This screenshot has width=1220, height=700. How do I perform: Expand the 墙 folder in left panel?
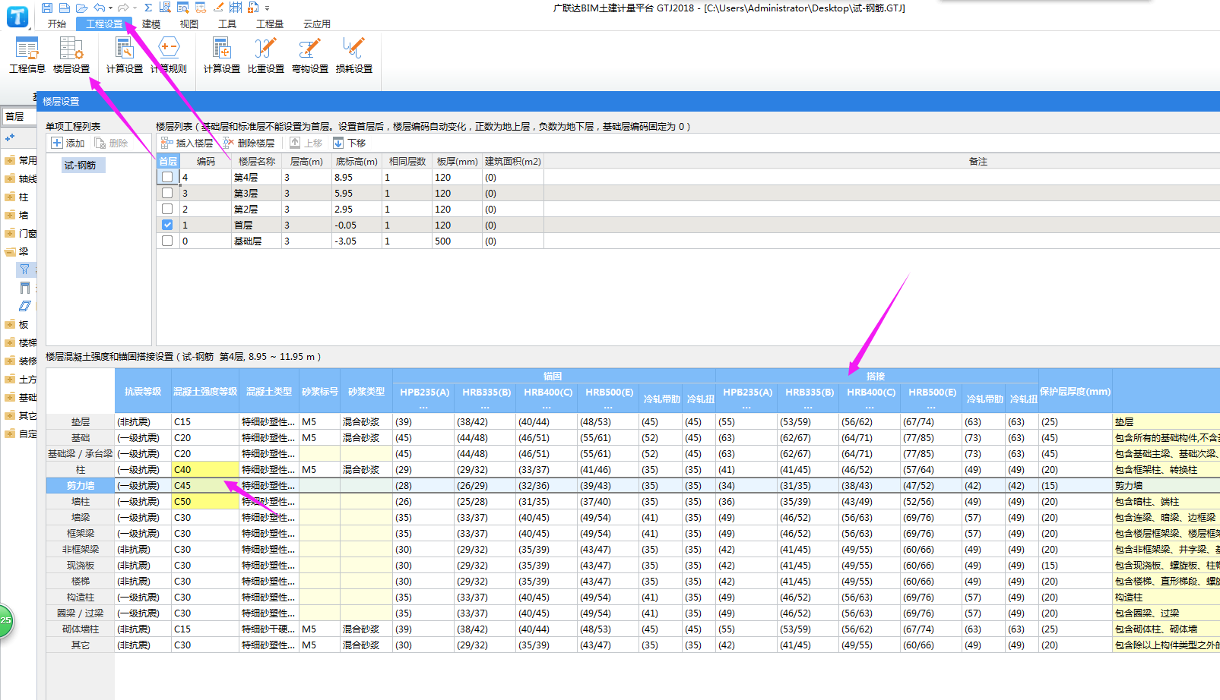coord(10,215)
